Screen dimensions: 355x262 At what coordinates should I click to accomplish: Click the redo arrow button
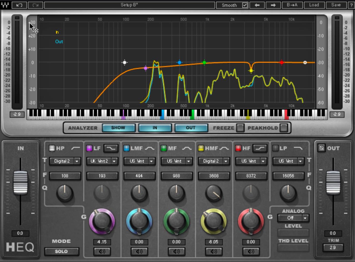[x=35, y=5]
